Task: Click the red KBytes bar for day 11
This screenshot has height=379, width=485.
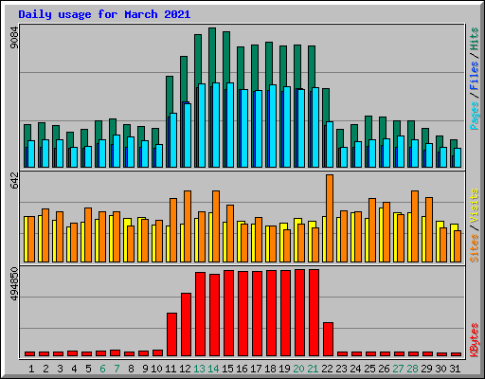Action: (x=171, y=334)
